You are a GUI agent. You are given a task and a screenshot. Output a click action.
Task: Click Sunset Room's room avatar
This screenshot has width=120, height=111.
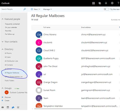pyautogui.click(x=39, y=90)
